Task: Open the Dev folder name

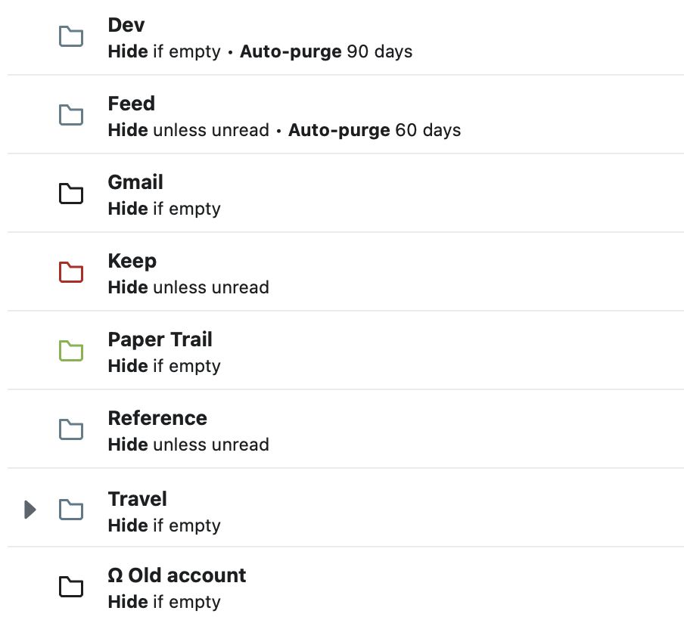Action: [126, 25]
